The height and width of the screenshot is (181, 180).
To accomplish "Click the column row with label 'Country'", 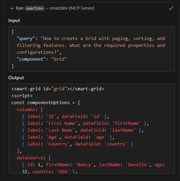I will pos(77,144).
